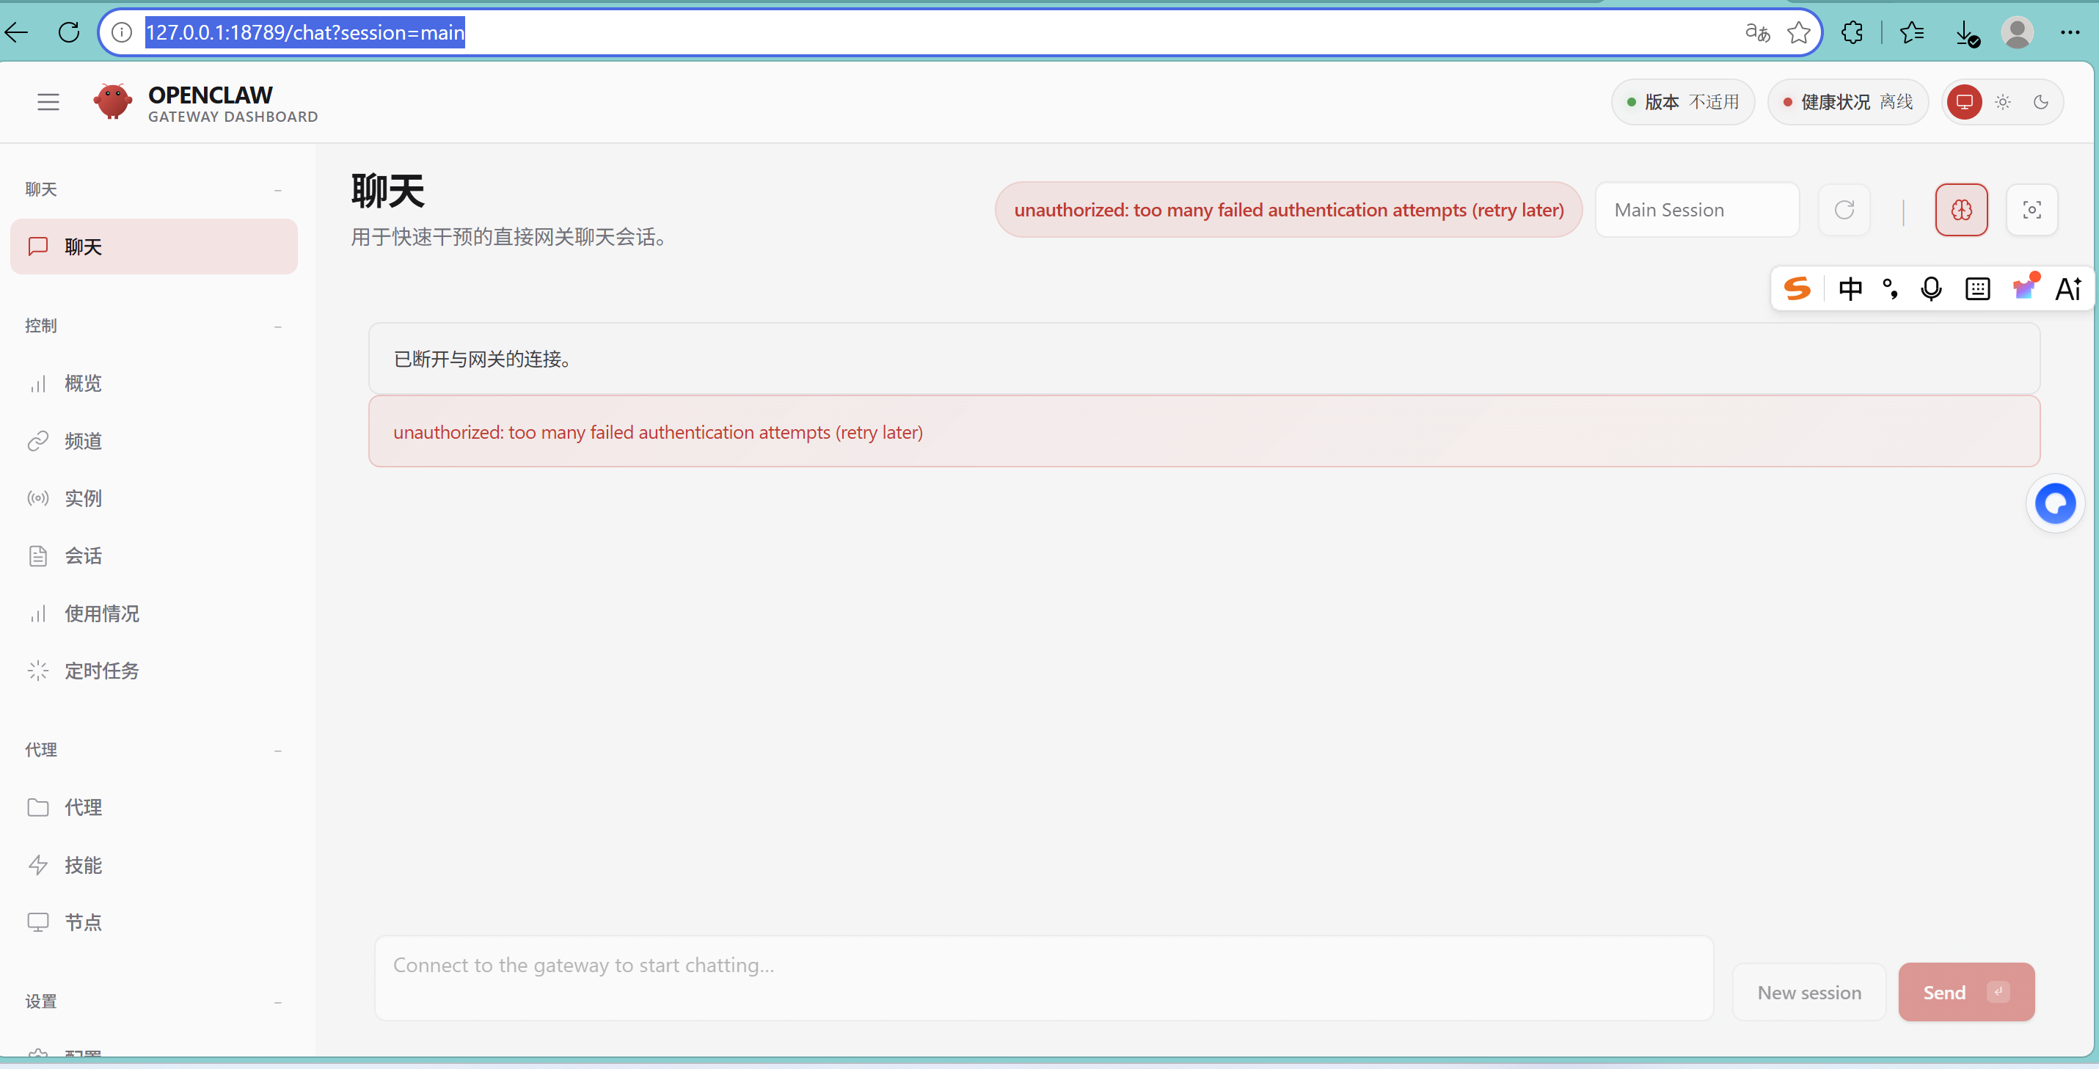Viewport: 2099px width, 1069px height.
Task: Open 会话 in sidebar
Action: (154, 555)
